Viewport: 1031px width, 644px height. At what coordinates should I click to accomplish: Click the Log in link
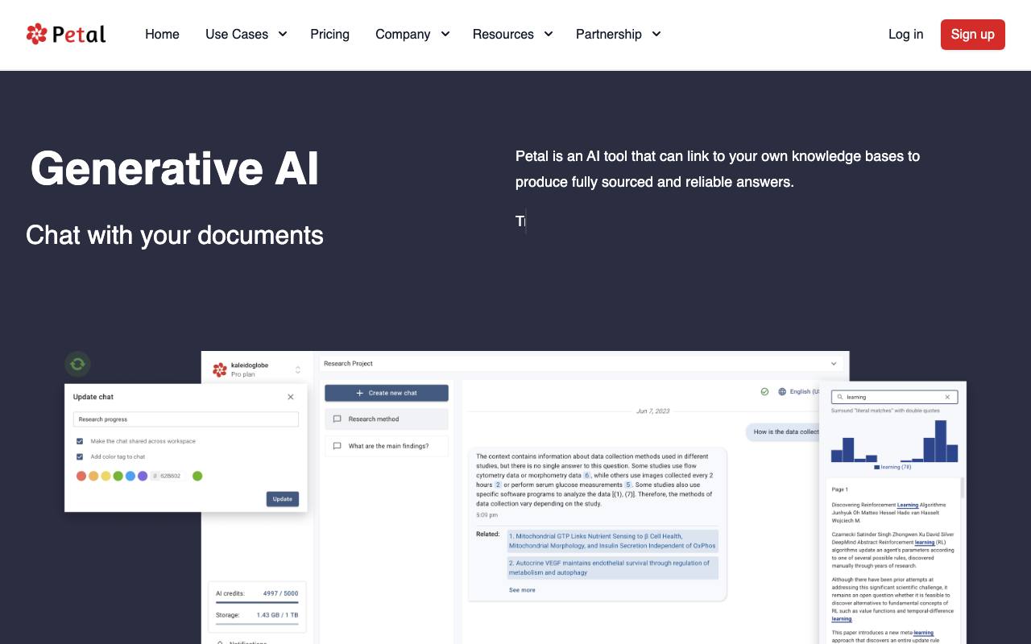906,34
